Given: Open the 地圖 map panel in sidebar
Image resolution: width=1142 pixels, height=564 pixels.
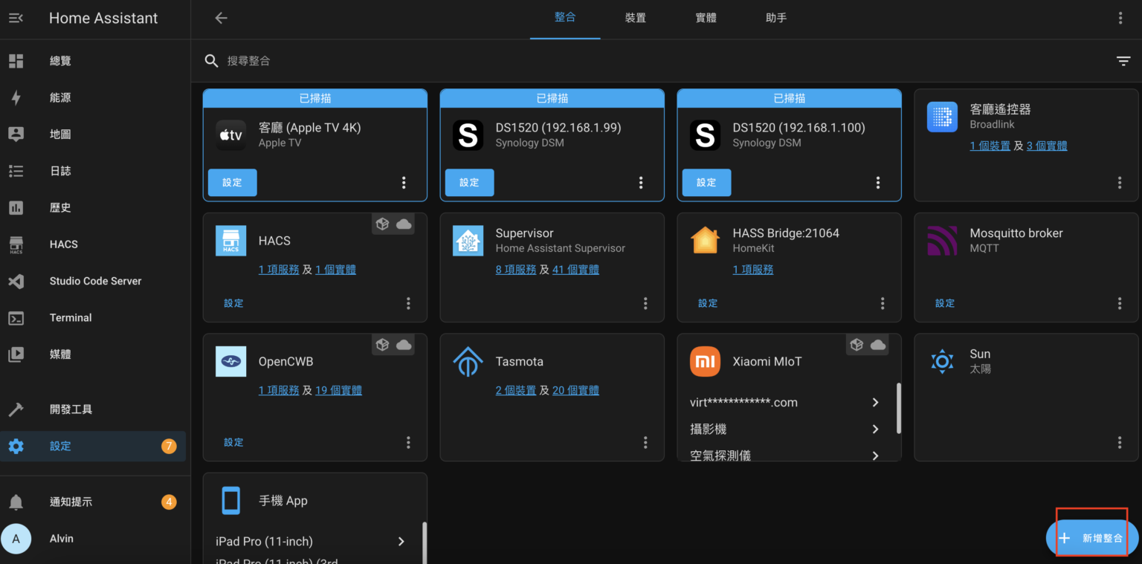Looking at the screenshot, I should [60, 134].
